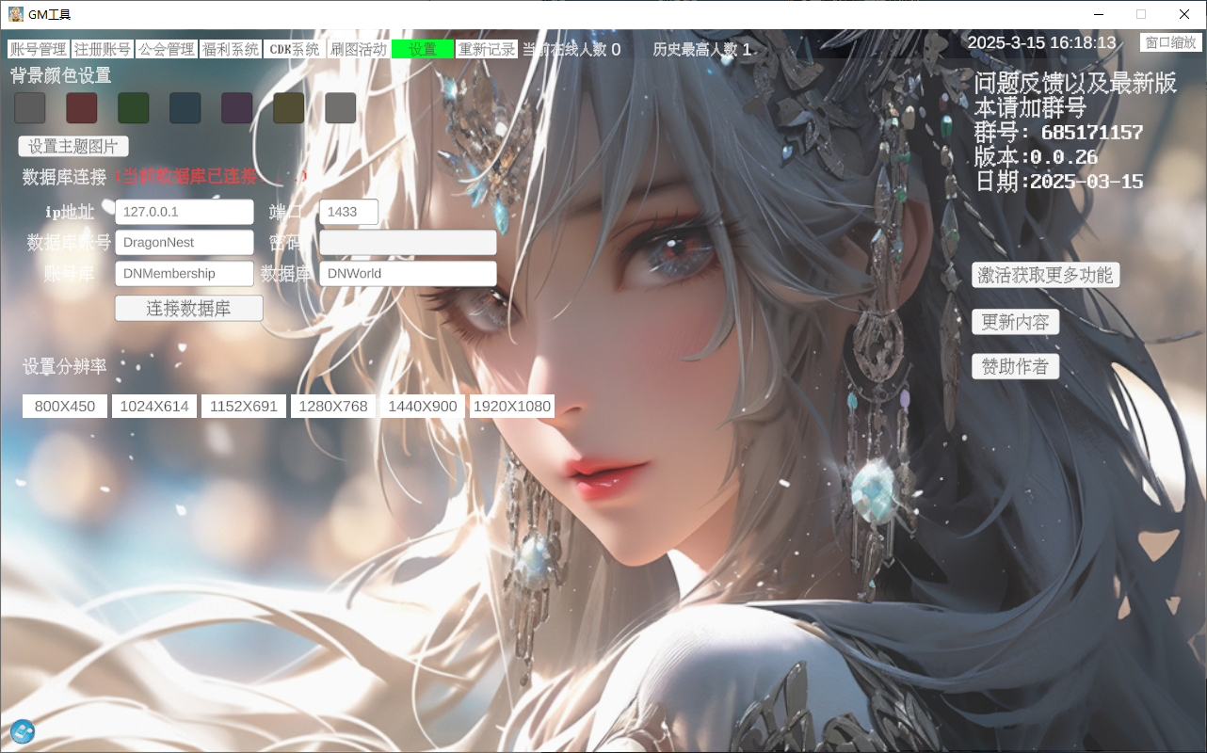
Task: Set resolution to 1920X1080
Action: [512, 407]
